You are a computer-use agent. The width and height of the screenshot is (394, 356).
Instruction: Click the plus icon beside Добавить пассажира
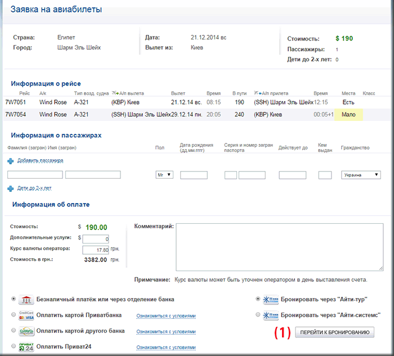pyautogui.click(x=11, y=161)
